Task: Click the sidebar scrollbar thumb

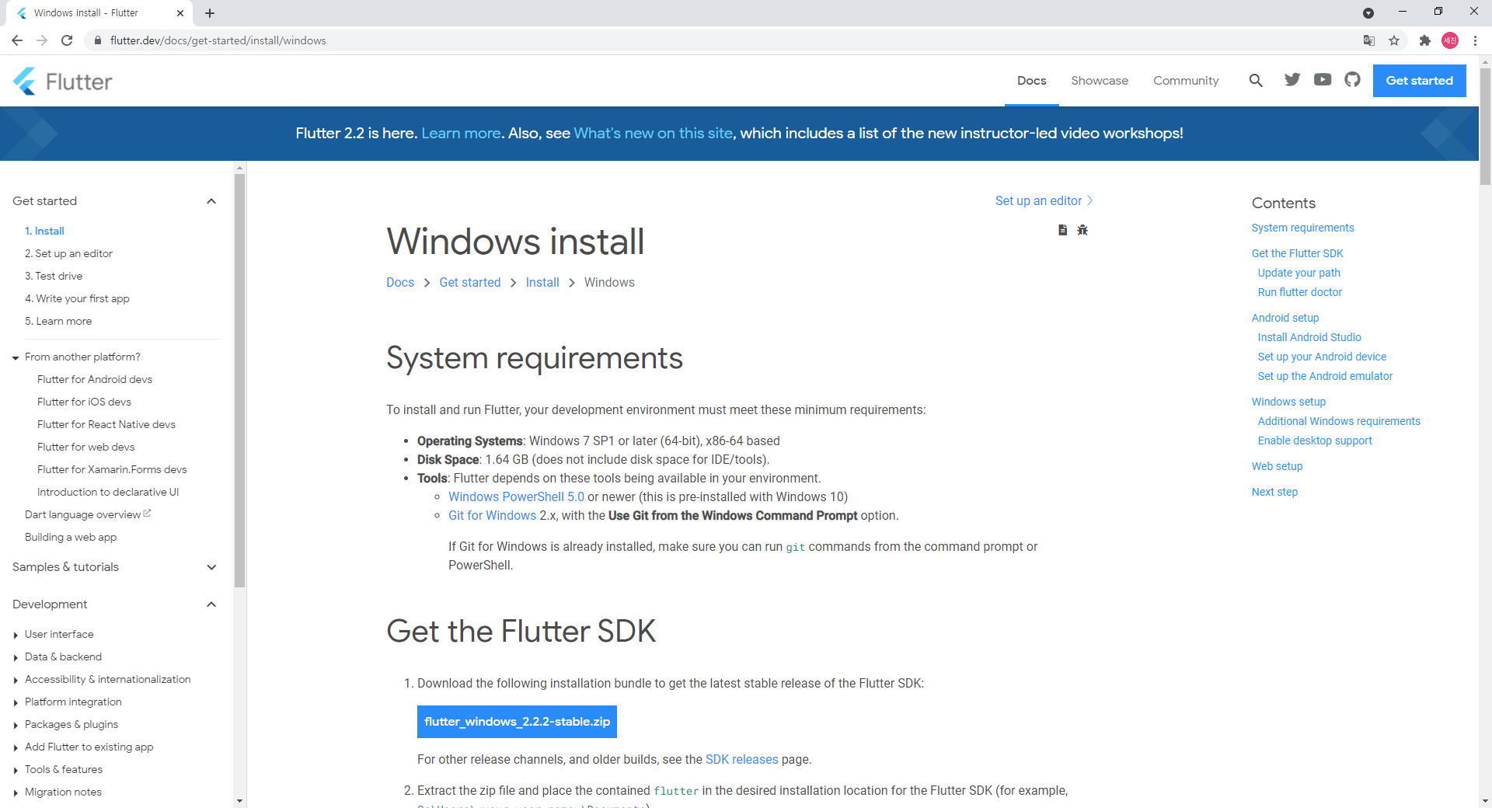Action: 239,380
